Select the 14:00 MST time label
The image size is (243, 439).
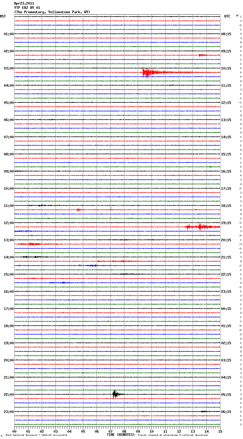point(9,257)
